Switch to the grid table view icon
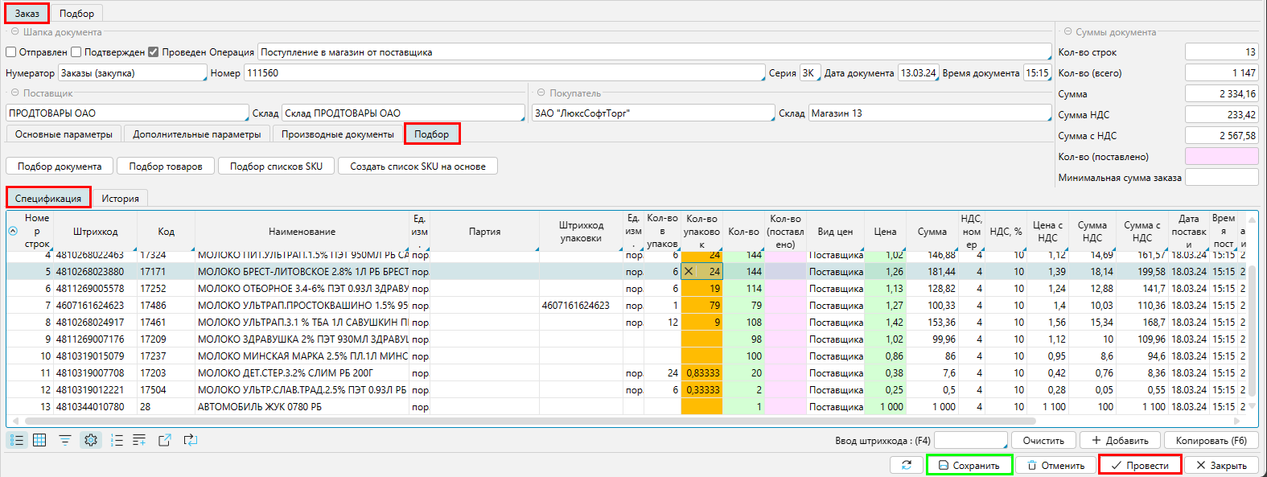 tap(39, 440)
